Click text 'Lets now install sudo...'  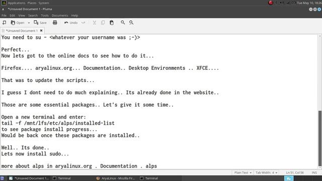click(x=35, y=154)
